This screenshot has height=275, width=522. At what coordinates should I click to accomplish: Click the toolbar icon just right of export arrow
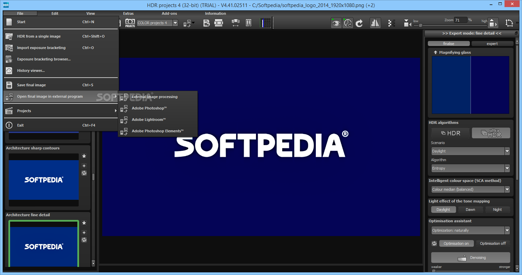pos(207,23)
